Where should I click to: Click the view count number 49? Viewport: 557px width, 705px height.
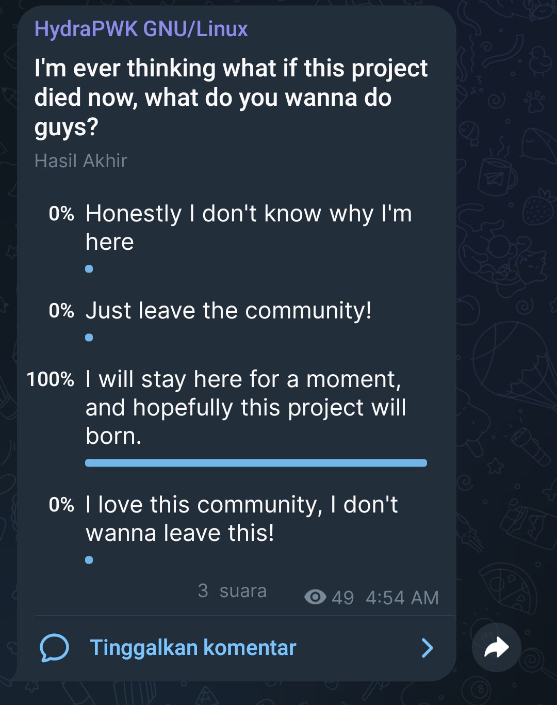[x=343, y=598]
